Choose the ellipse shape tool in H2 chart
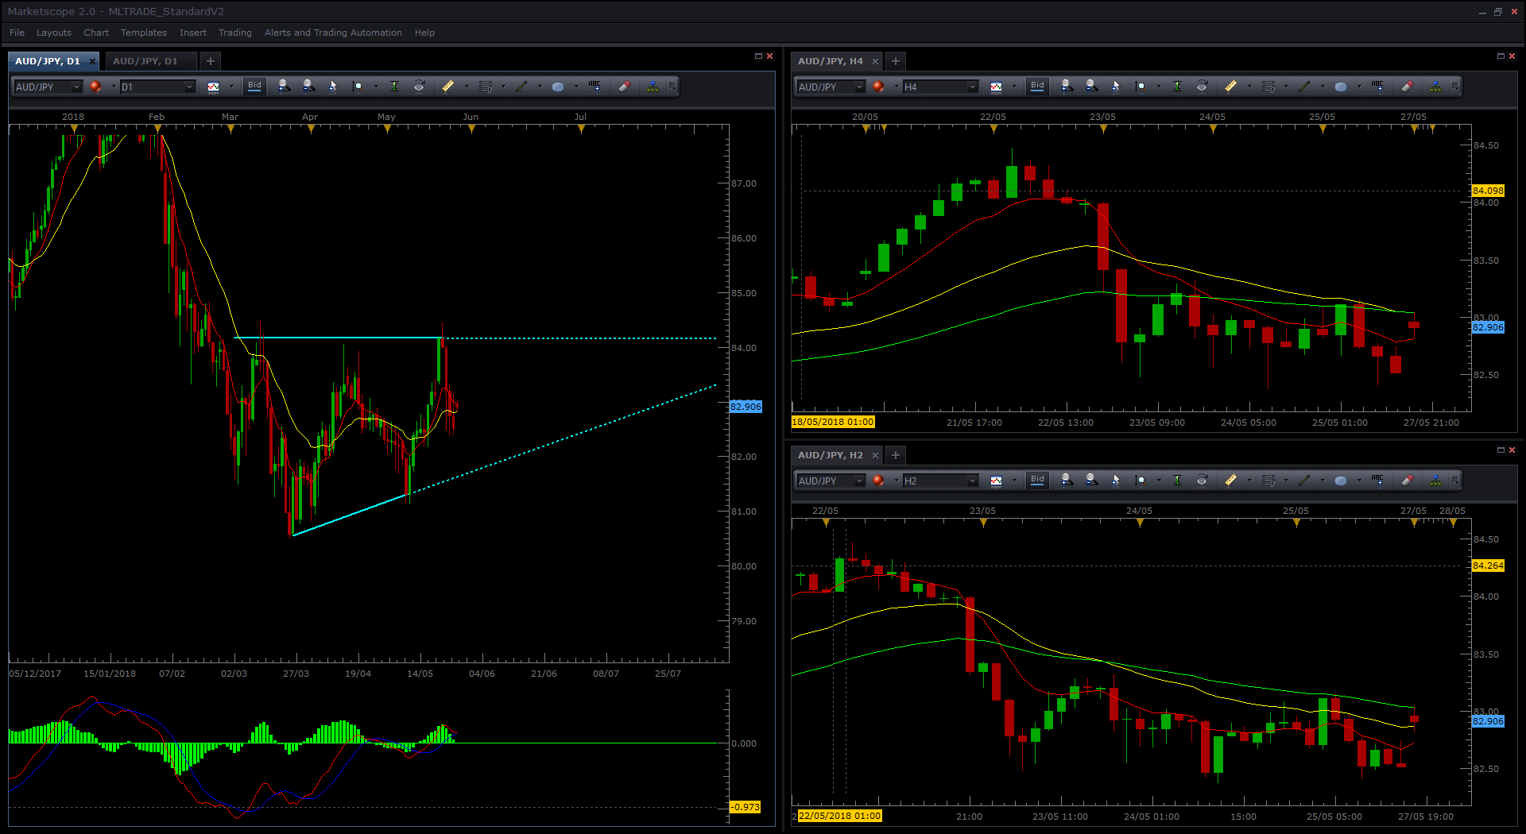Screen dimensions: 1526x834 1341,481
